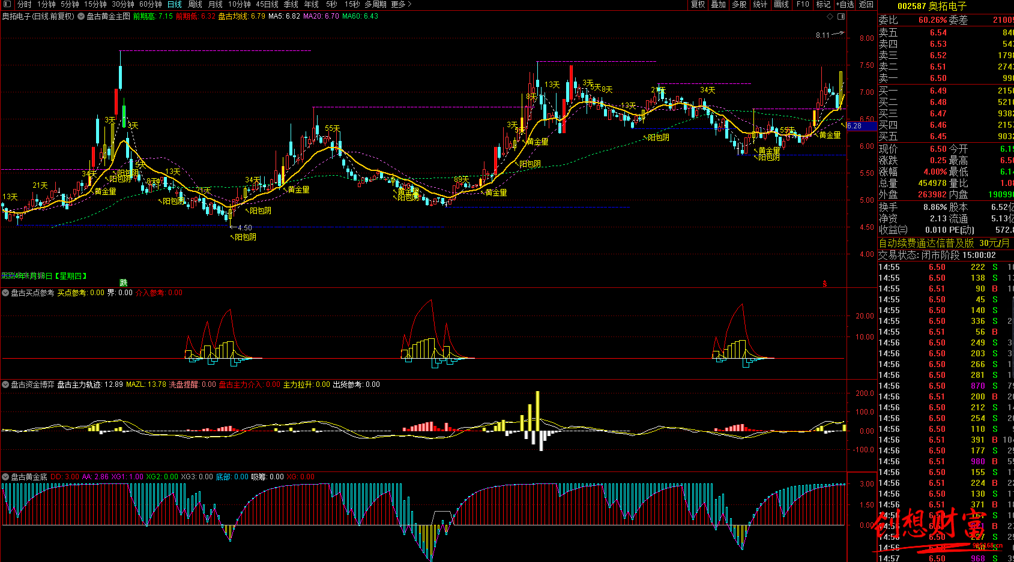Viewport: 1014px width, 562px height.
Task: Expand the 盘古资金博弈 indicator menu
Action: point(5,384)
